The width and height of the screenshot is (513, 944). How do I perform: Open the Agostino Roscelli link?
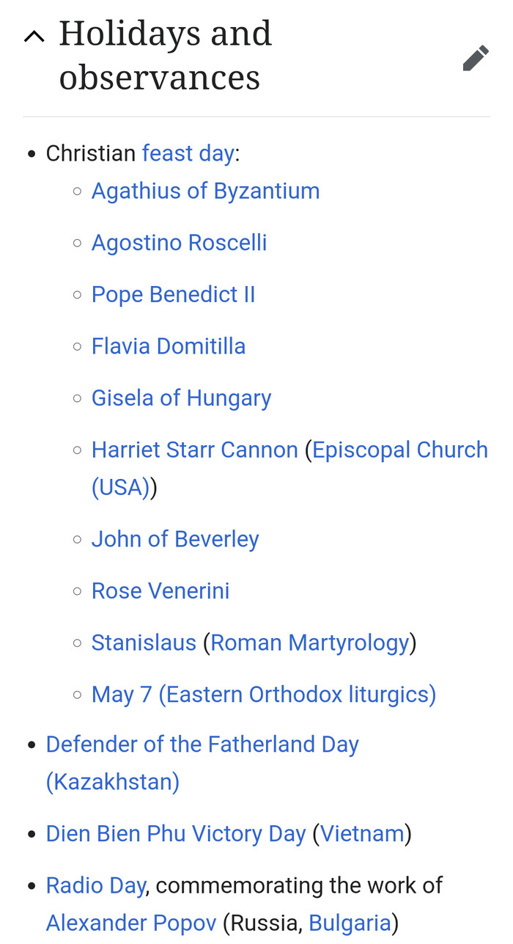point(179,243)
